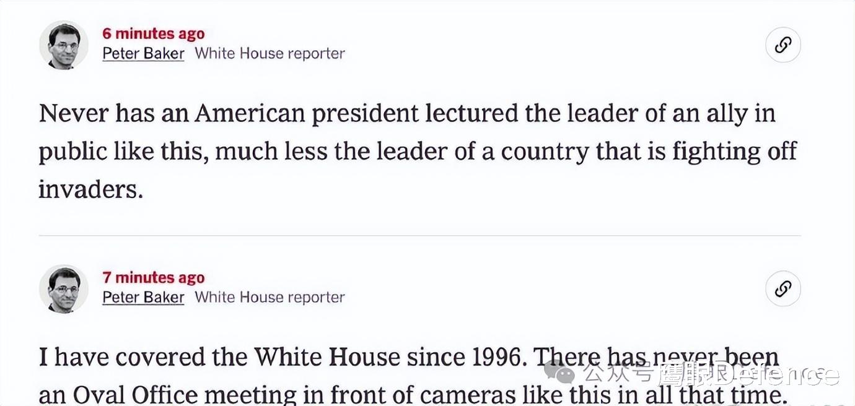Image resolution: width=855 pixels, height=406 pixels.
Task: Click the "7 minutes ago" timestamp
Action: pyautogui.click(x=153, y=278)
